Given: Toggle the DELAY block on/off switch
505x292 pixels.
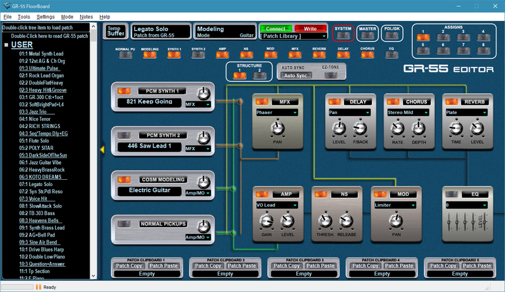Looking at the screenshot, I should tap(335, 102).
